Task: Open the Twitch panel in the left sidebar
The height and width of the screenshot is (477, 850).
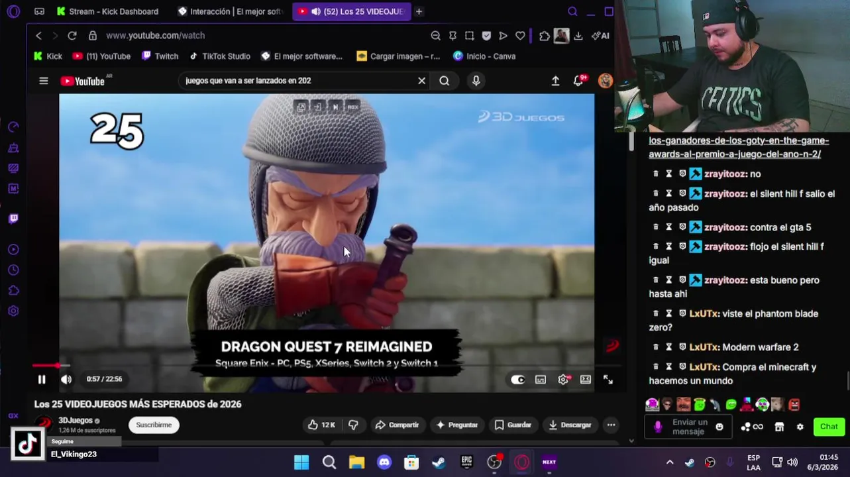Action: [13, 219]
